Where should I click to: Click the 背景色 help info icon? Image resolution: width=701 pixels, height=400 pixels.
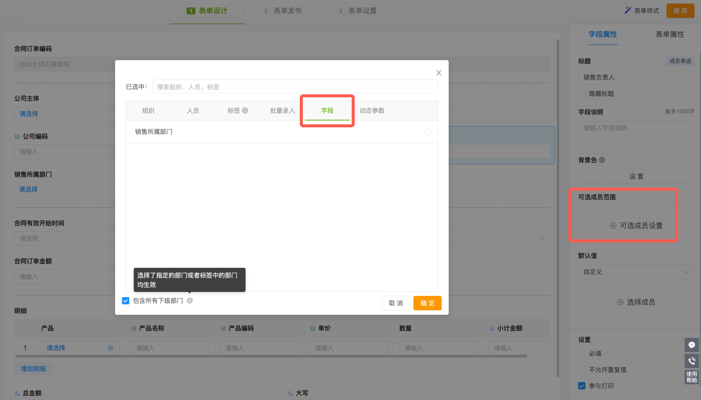pyautogui.click(x=602, y=160)
